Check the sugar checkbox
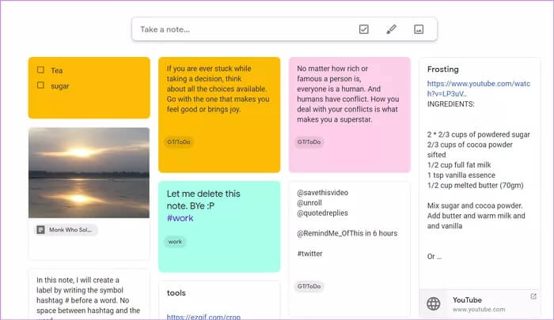 pyautogui.click(x=40, y=85)
